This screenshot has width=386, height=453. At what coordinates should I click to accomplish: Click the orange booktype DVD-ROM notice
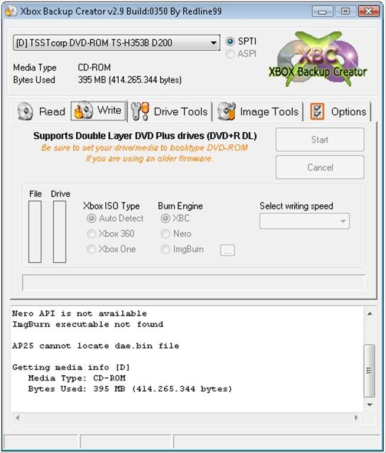(x=145, y=153)
